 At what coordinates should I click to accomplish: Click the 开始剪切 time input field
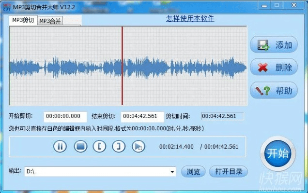(x=65, y=117)
